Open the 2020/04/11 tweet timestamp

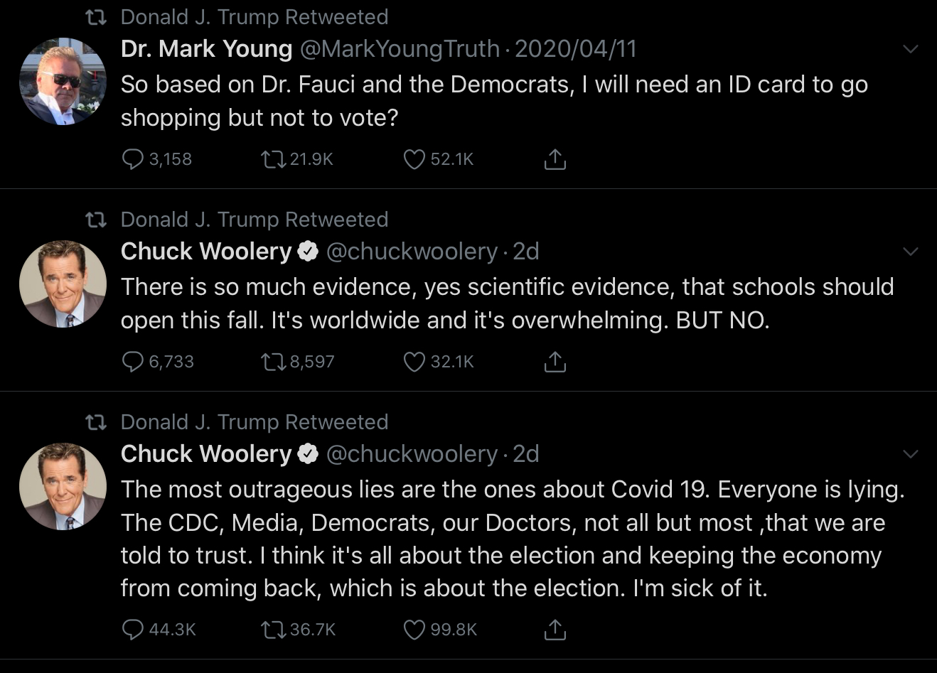point(575,49)
